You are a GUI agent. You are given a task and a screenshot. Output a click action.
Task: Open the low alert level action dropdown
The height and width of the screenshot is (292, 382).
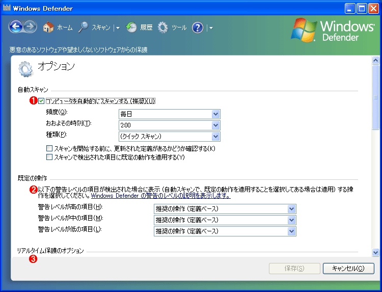click(x=225, y=231)
